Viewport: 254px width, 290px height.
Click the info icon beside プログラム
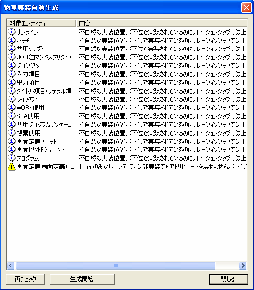[11, 158]
